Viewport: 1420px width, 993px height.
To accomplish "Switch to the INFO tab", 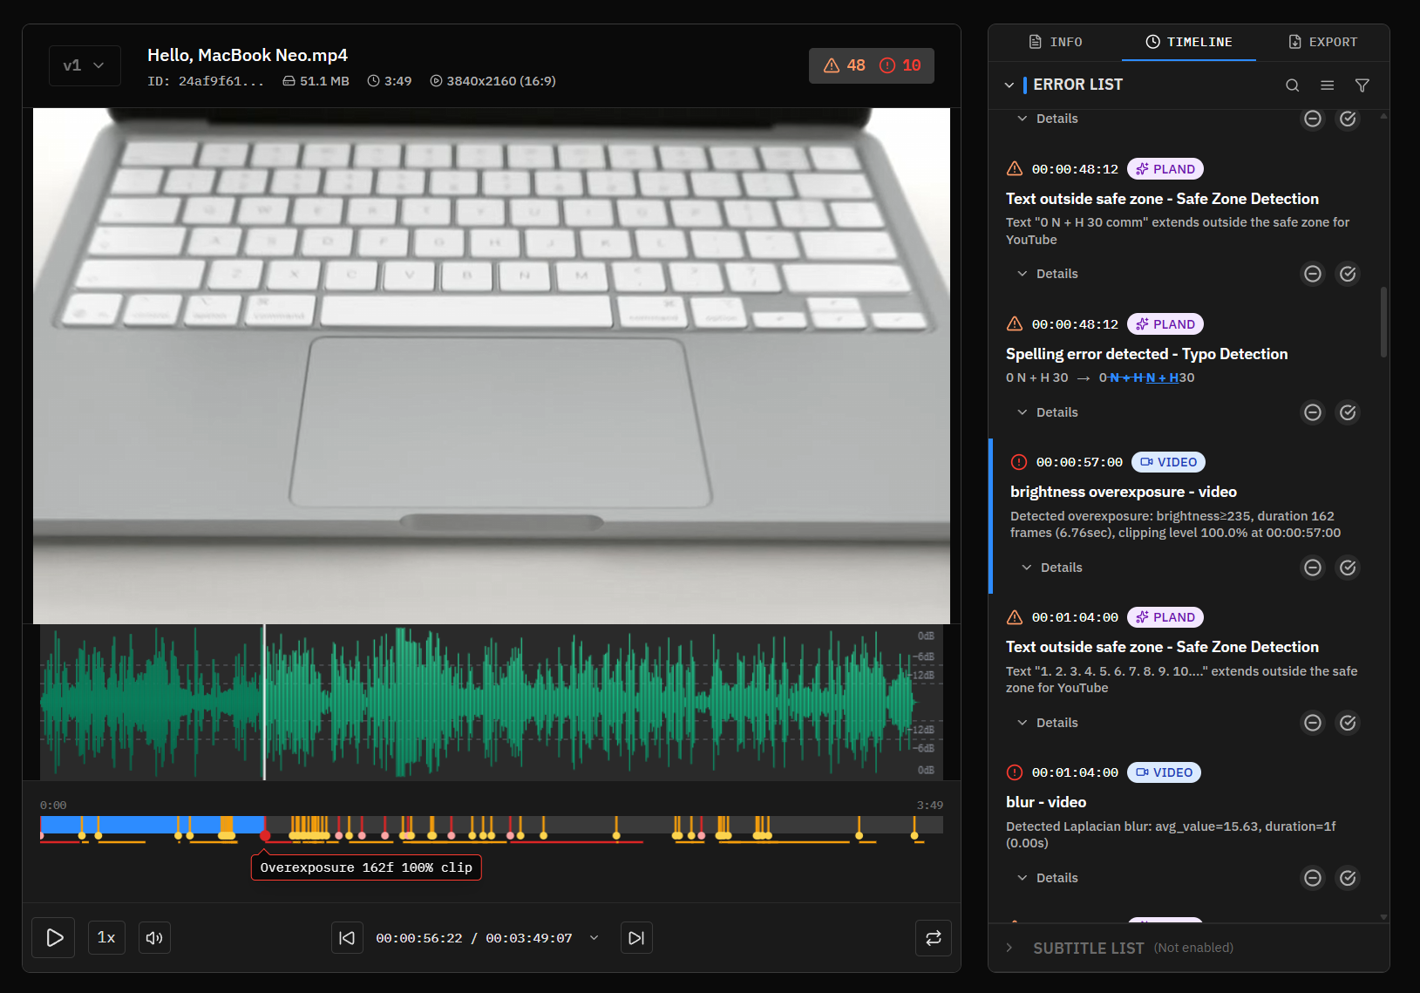I will [x=1056, y=42].
